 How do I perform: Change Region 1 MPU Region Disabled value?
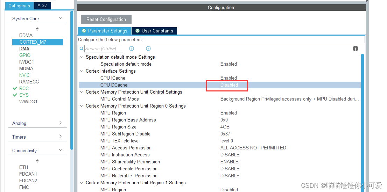229,190
